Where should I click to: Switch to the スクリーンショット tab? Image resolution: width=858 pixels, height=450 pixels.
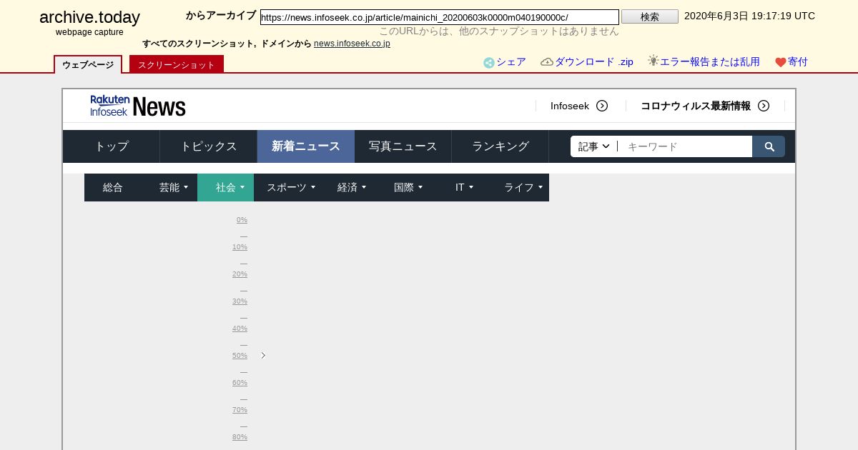[177, 64]
